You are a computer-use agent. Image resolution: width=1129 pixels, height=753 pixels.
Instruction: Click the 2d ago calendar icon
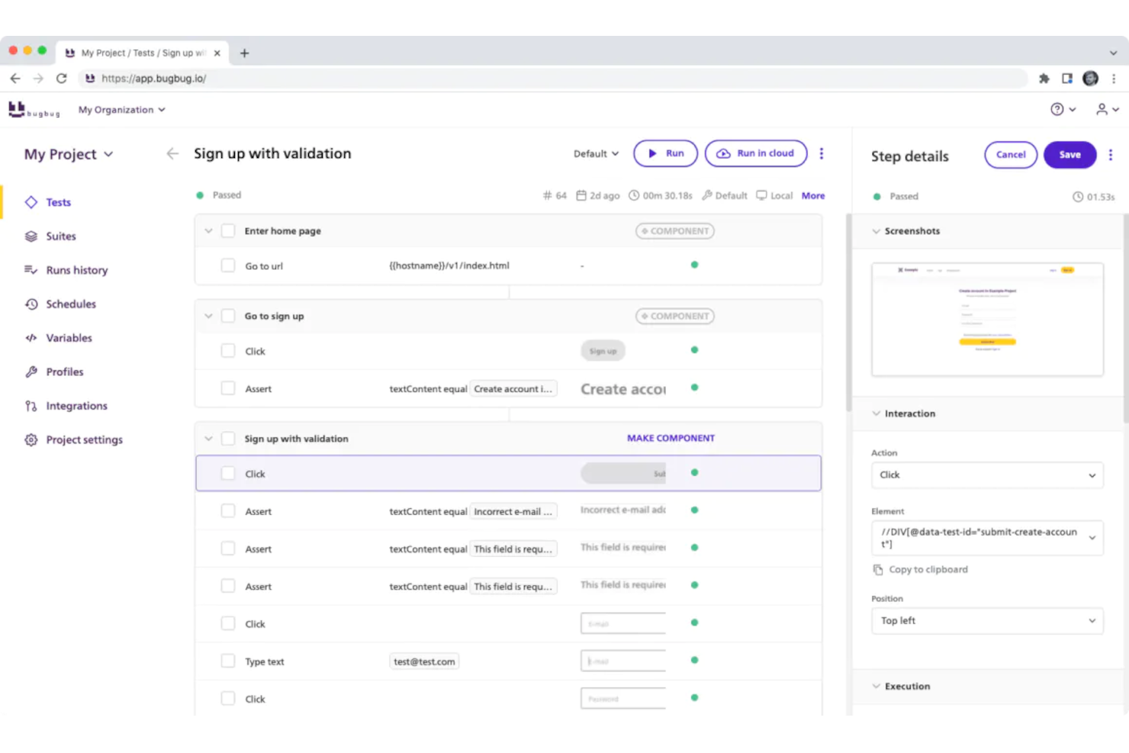click(x=581, y=195)
